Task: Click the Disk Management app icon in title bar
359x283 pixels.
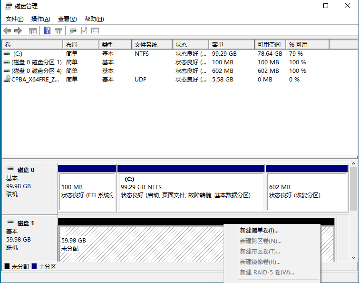Action: click(x=8, y=6)
